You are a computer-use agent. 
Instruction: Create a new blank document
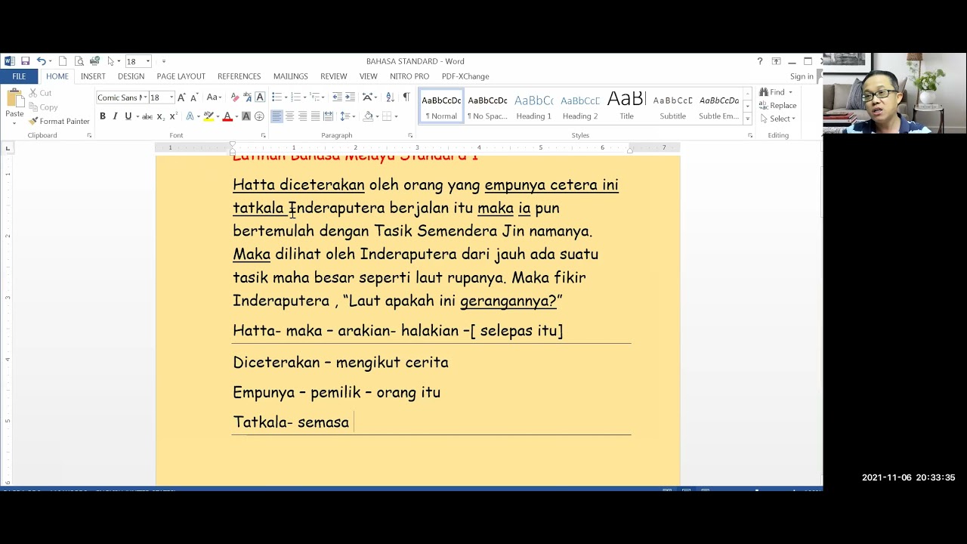pos(63,61)
